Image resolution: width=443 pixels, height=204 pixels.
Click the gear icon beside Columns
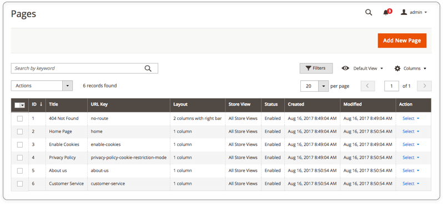coord(397,69)
